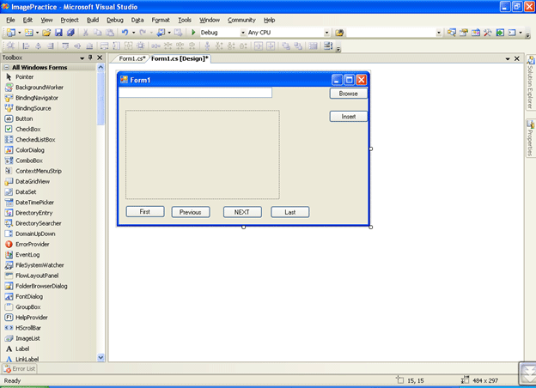This screenshot has width=536, height=388.
Task: Switch to the Form1.cs code tab
Action: pyautogui.click(x=132, y=58)
